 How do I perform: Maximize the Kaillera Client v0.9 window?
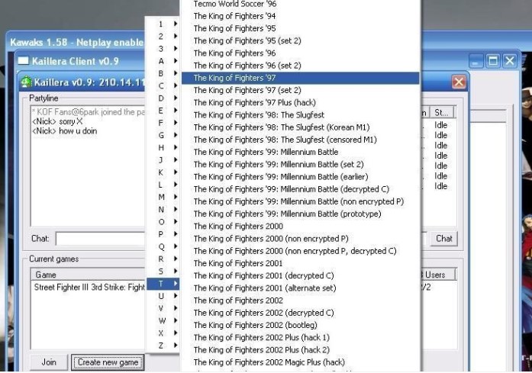(x=493, y=61)
